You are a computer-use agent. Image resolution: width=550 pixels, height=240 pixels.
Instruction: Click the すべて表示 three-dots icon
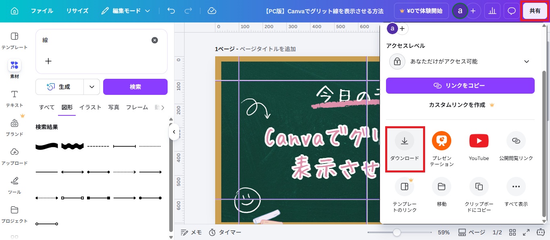pyautogui.click(x=516, y=187)
